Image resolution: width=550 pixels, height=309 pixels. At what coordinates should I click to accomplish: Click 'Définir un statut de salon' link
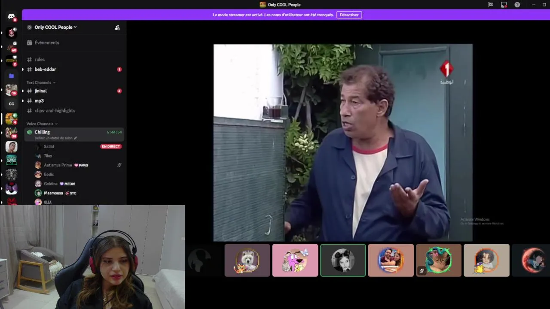click(x=53, y=138)
